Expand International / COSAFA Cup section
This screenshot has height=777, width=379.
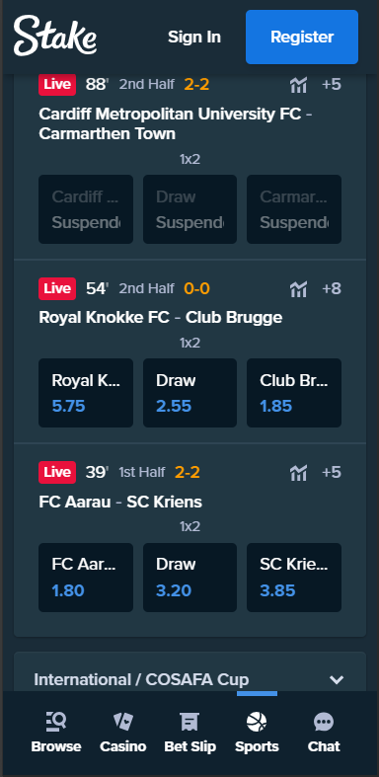(189, 679)
